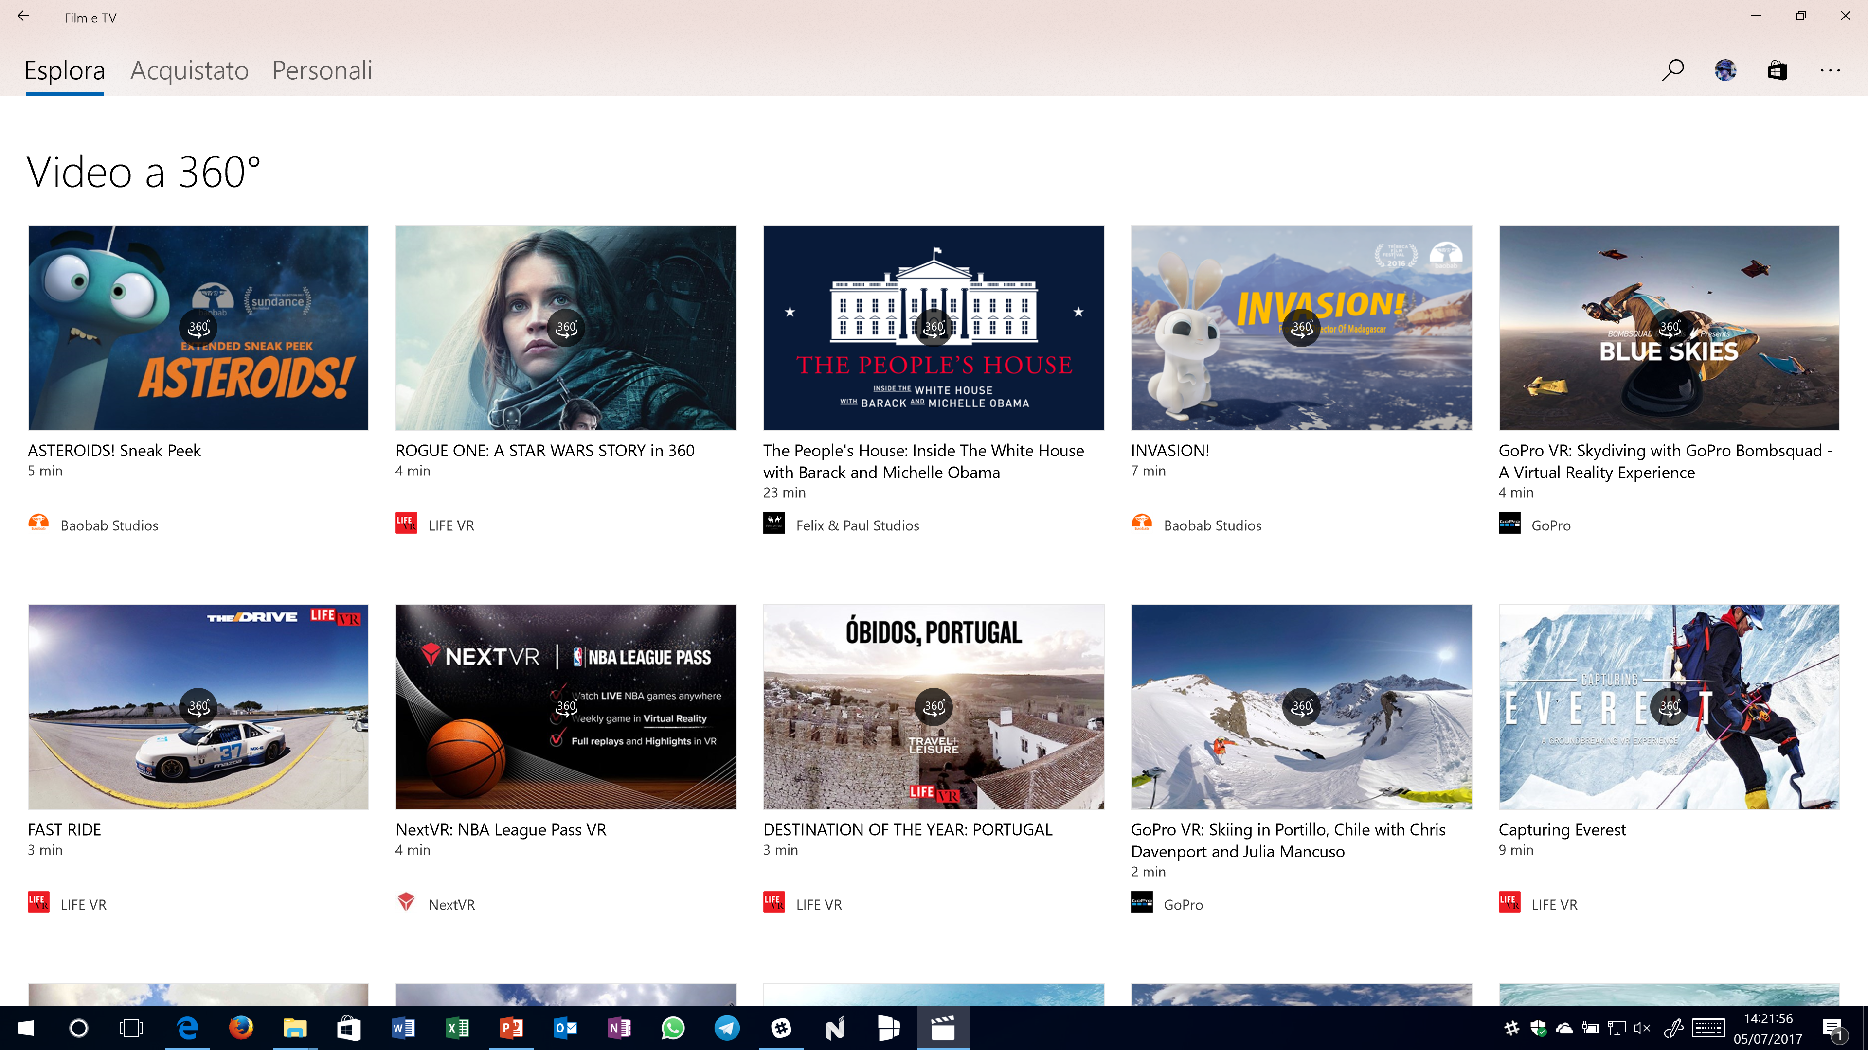Open Task View on taskbar
This screenshot has width=1868, height=1050.
[x=131, y=1028]
